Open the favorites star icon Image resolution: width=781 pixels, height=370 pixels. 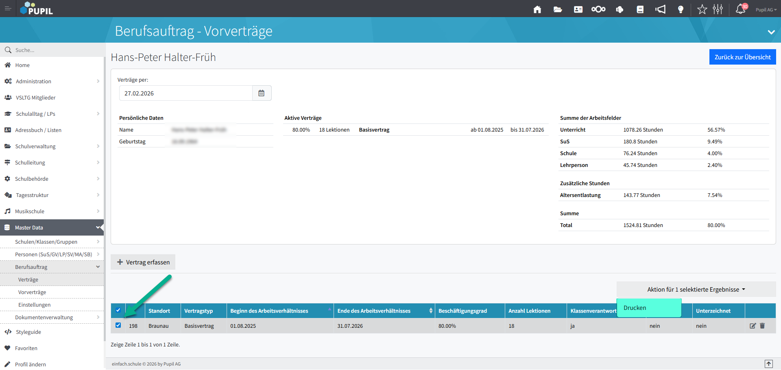point(702,9)
